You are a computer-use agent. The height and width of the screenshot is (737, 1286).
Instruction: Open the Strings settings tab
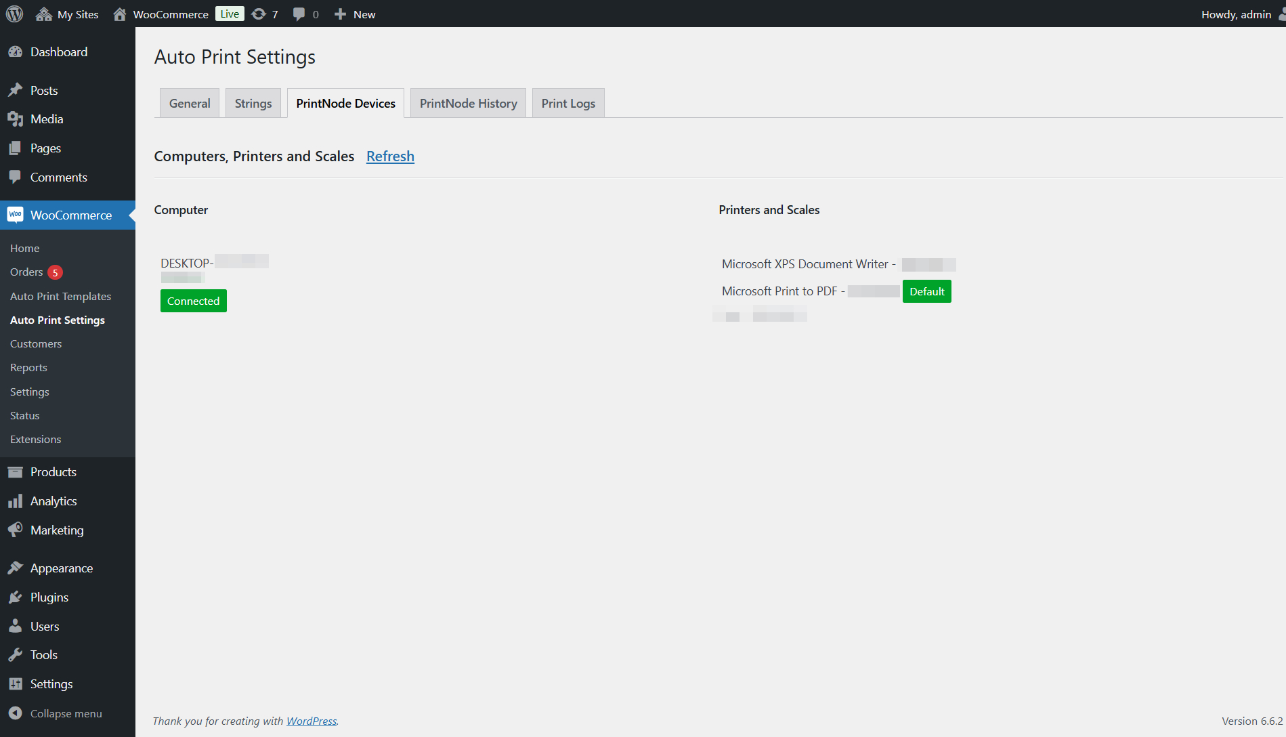pyautogui.click(x=253, y=102)
